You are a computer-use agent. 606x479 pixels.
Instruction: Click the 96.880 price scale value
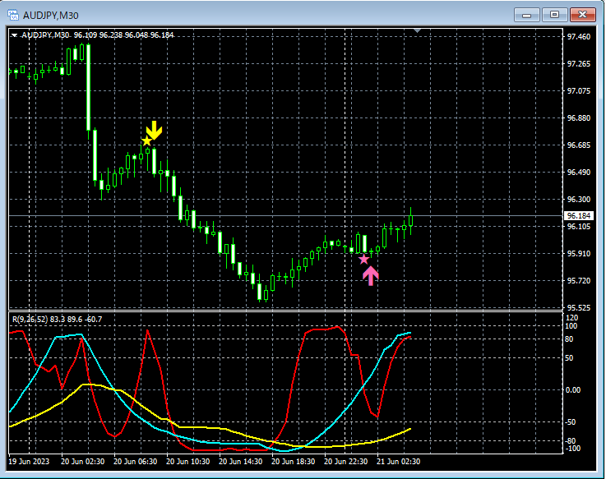click(579, 117)
